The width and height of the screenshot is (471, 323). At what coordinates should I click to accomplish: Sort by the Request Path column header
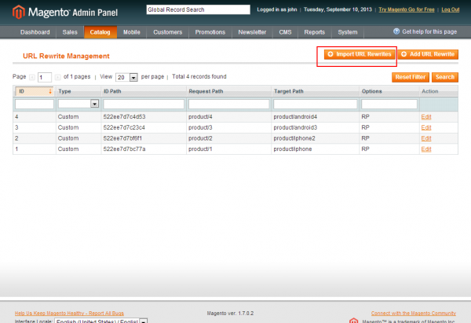click(206, 91)
